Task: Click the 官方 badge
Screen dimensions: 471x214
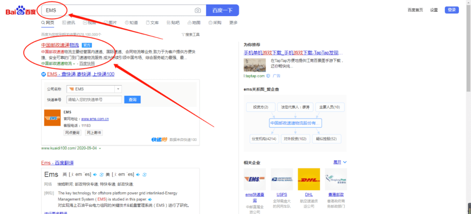Action: point(87,45)
